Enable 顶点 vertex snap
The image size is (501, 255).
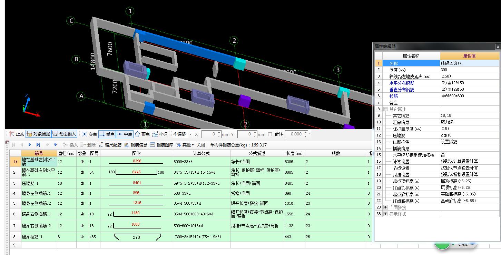(142, 134)
